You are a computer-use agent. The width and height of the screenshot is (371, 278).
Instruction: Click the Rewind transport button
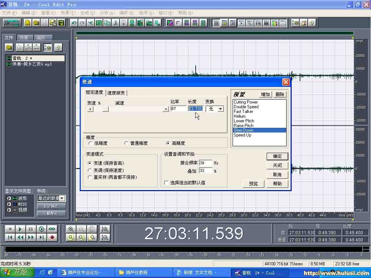coord(20,237)
